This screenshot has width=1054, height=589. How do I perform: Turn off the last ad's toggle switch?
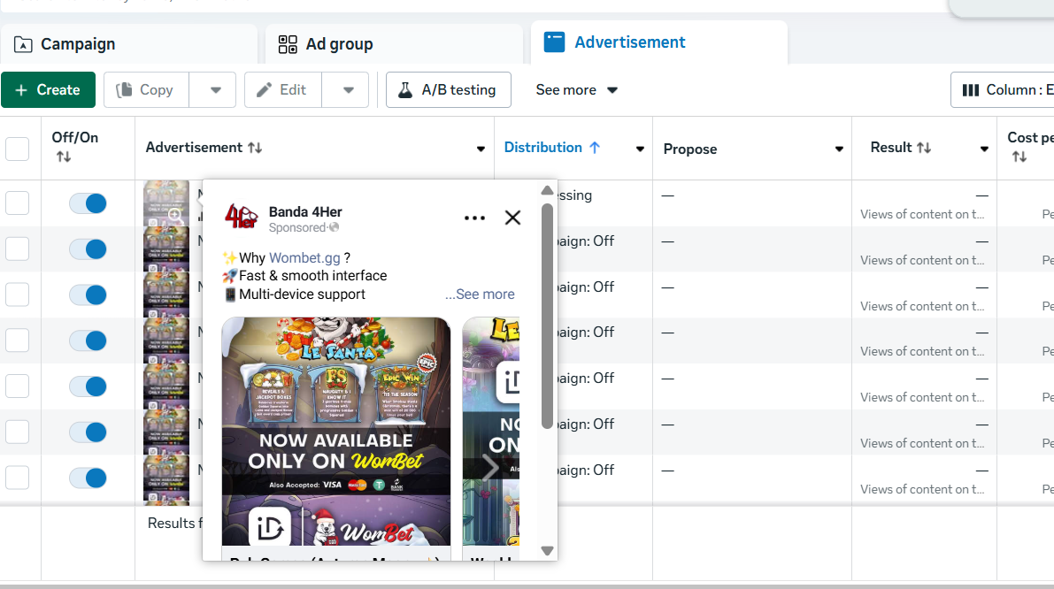[88, 478]
